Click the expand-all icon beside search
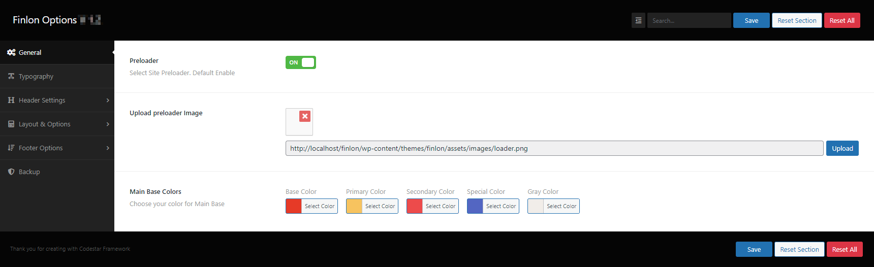The image size is (874, 267). 638,20
